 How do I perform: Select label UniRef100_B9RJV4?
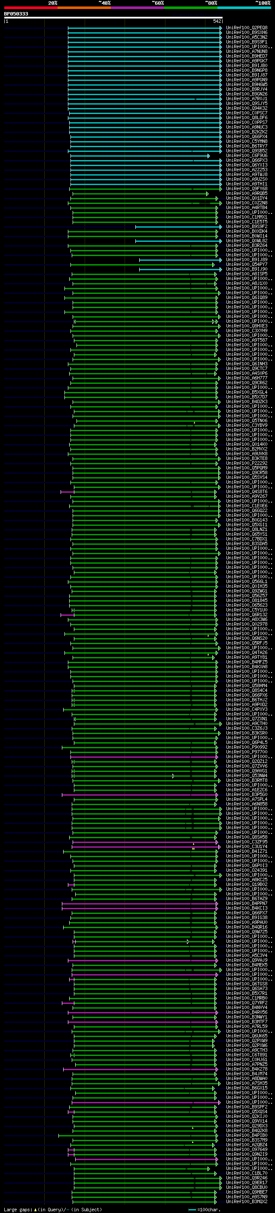click(247, 89)
